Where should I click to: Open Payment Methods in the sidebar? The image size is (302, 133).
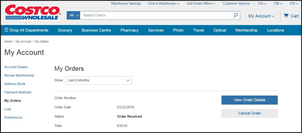coord(18,92)
